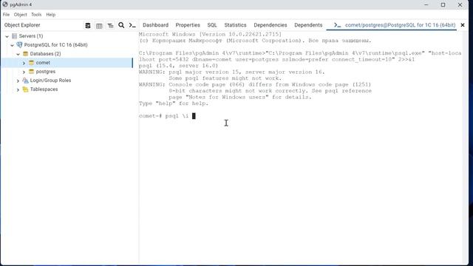Select the Servers (1) tree label
Viewport: 473px width, 266px height.
point(31,36)
